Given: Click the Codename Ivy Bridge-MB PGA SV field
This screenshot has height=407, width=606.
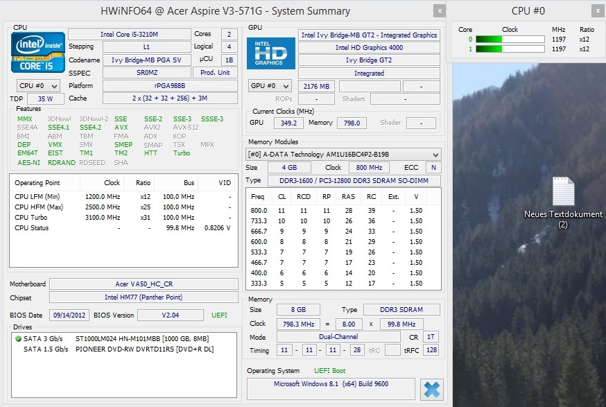Looking at the screenshot, I should 147,60.
